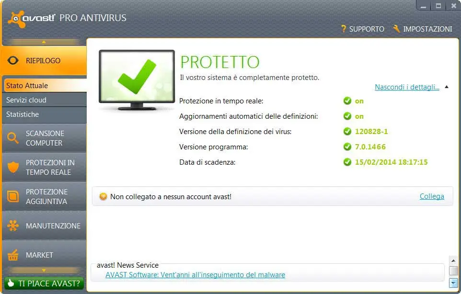The image size is (461, 294).
Task: Click the green check next to real-time protection
Action: coord(347,101)
